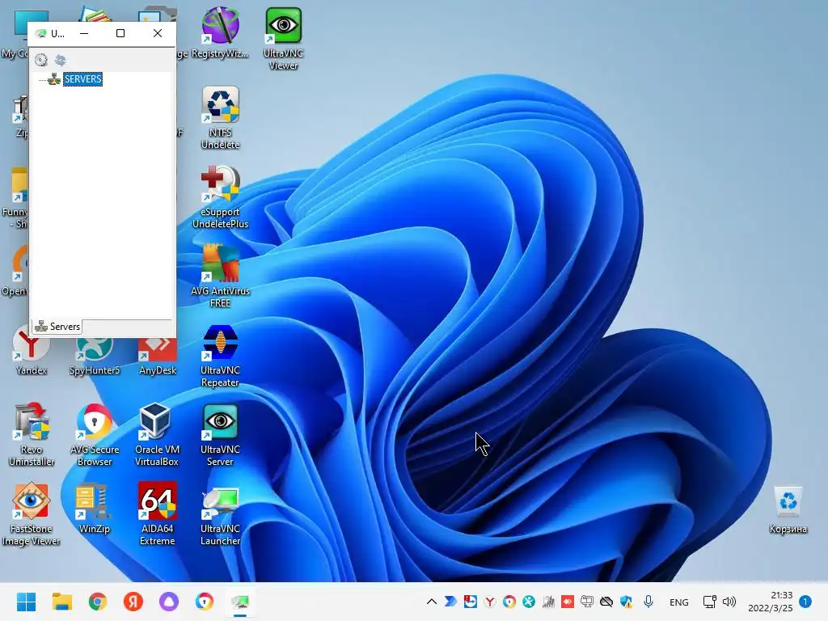The height and width of the screenshot is (621, 828).
Task: Launch Google Chrome from the taskbar
Action: point(98,602)
